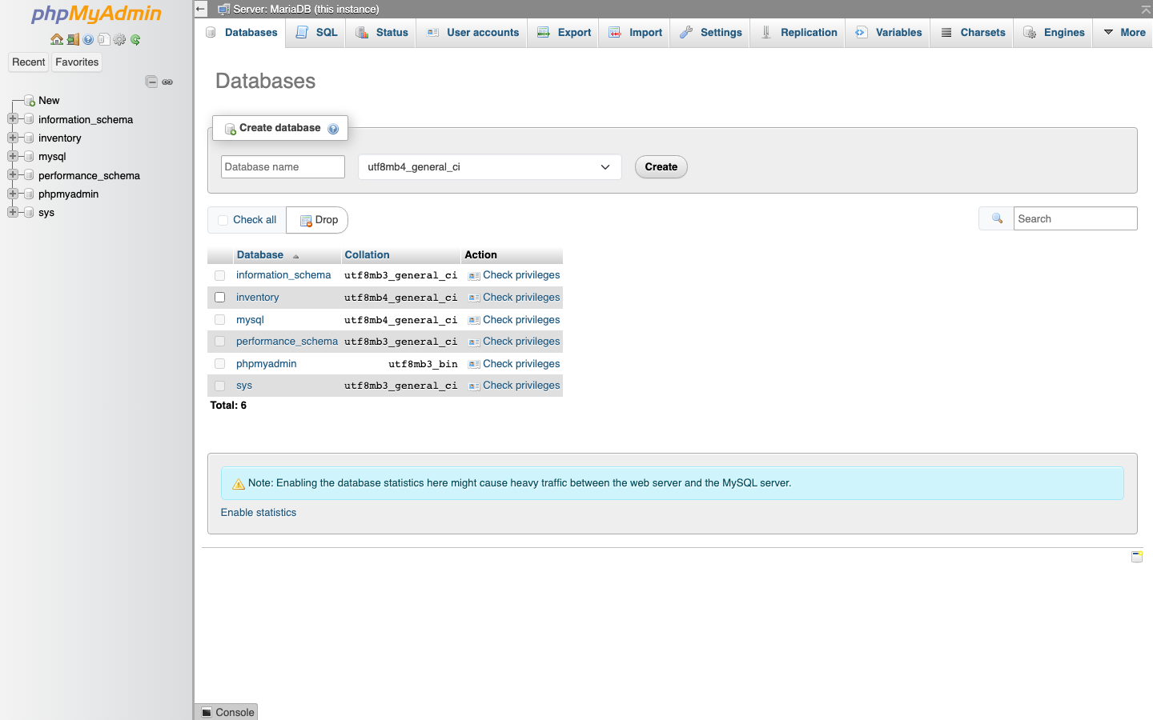Image resolution: width=1153 pixels, height=720 pixels.
Task: Click the yellow bookmark note icon
Action: (x=1137, y=556)
